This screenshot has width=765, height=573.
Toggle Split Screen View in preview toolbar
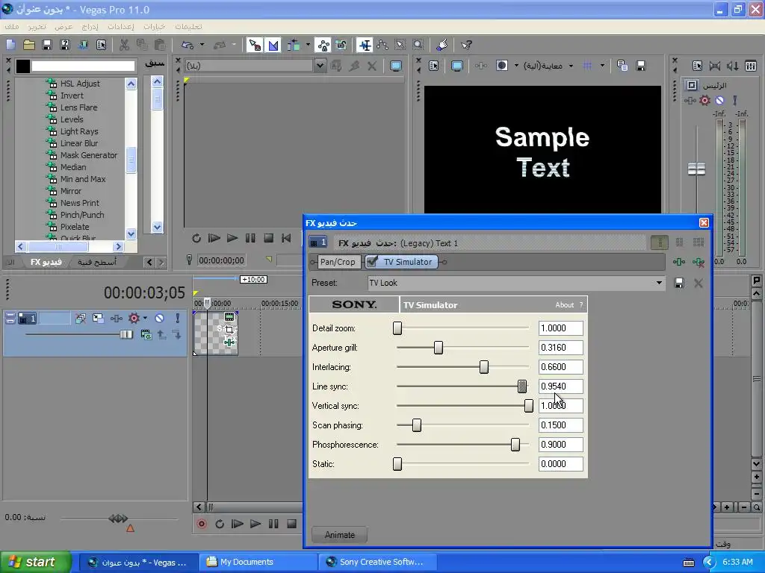pyautogui.click(x=501, y=66)
